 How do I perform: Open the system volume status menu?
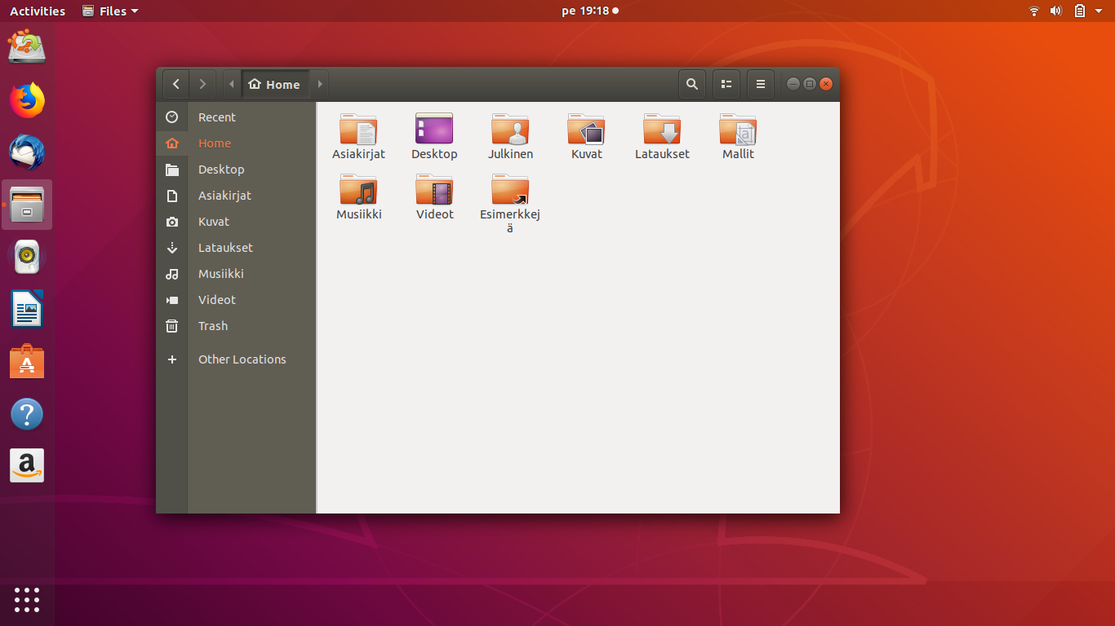(x=1055, y=11)
